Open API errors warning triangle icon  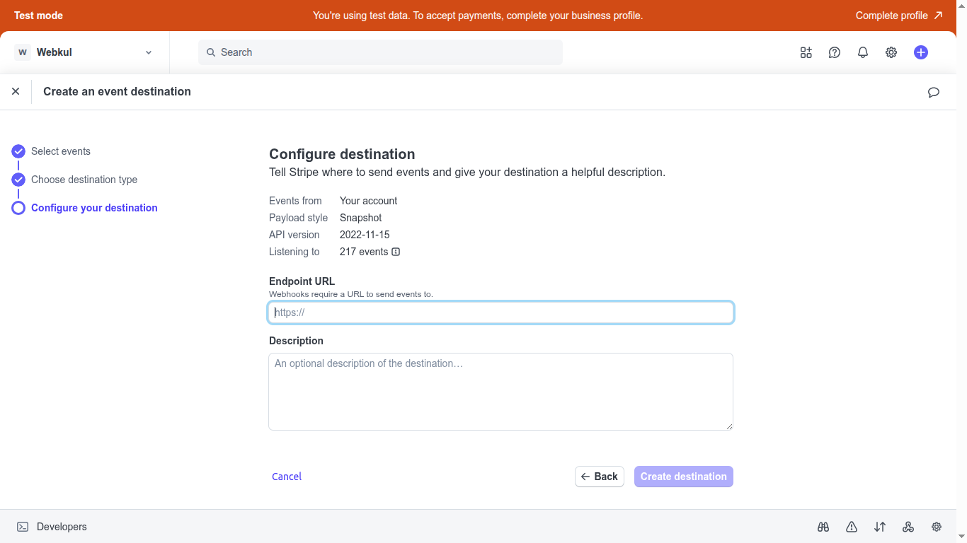coord(851,527)
